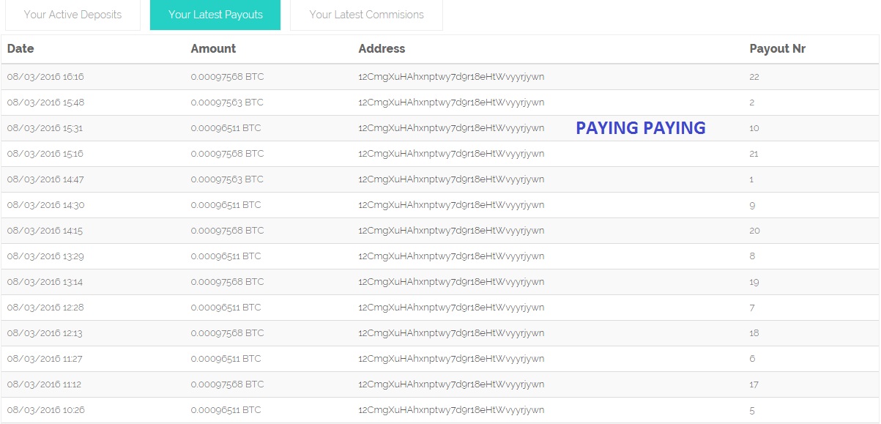Open Your Latest Commisions tab
This screenshot has width=881, height=424.
[x=366, y=15]
